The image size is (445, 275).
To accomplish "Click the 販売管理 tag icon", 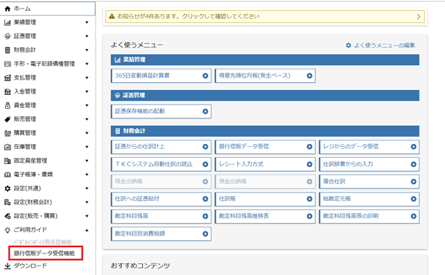I will coord(8,119).
